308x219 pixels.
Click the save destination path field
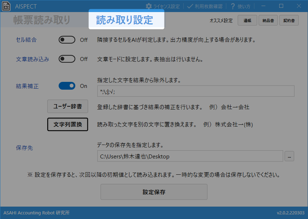[x=190, y=156]
